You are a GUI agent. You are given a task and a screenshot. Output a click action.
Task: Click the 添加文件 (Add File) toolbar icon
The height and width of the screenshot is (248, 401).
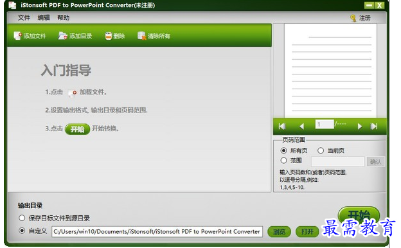click(x=17, y=36)
